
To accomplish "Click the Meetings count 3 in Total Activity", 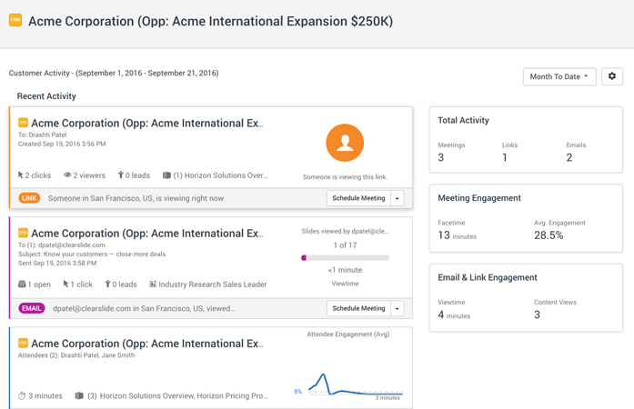I will tap(441, 157).
